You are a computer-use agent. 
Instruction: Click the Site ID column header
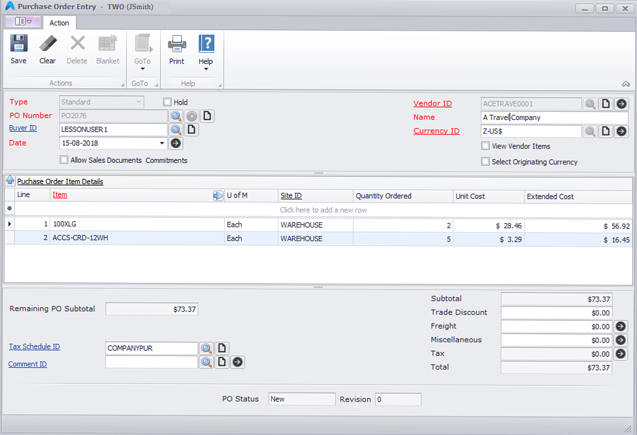click(291, 196)
